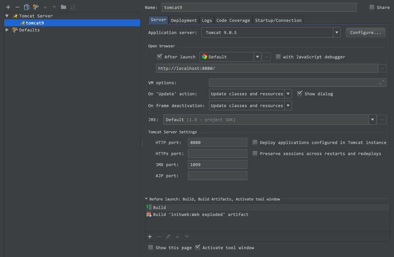This screenshot has height=257, width=394.
Task: Open the Startup/Connection tab
Action: (x=278, y=20)
